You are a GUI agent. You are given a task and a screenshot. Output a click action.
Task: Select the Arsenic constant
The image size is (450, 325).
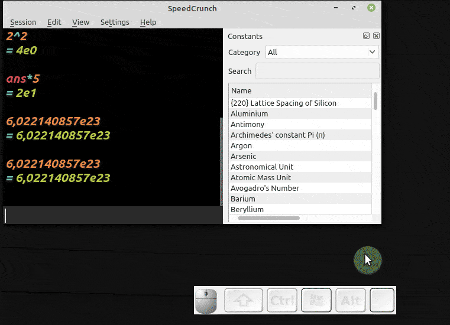(x=300, y=156)
